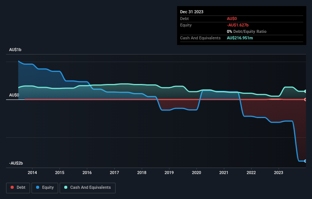Click the AU$0 y-axis label
Image resolution: width=312 pixels, height=199 pixels.
[14, 95]
